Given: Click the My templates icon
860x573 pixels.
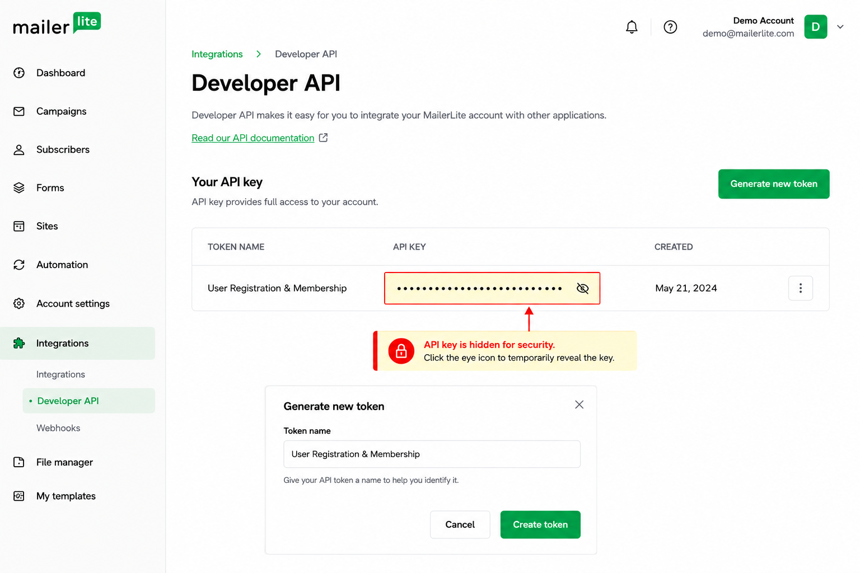Looking at the screenshot, I should coord(19,496).
